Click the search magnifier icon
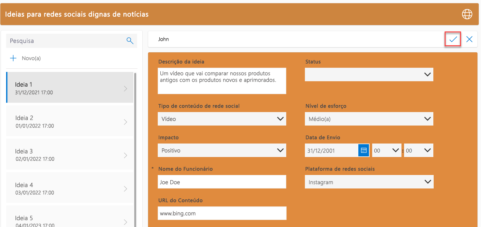This screenshot has height=227, width=481. coord(130,41)
